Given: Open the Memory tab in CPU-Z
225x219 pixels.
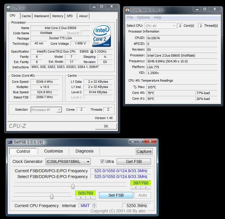Looking at the screenshot, I should [x=58, y=16].
